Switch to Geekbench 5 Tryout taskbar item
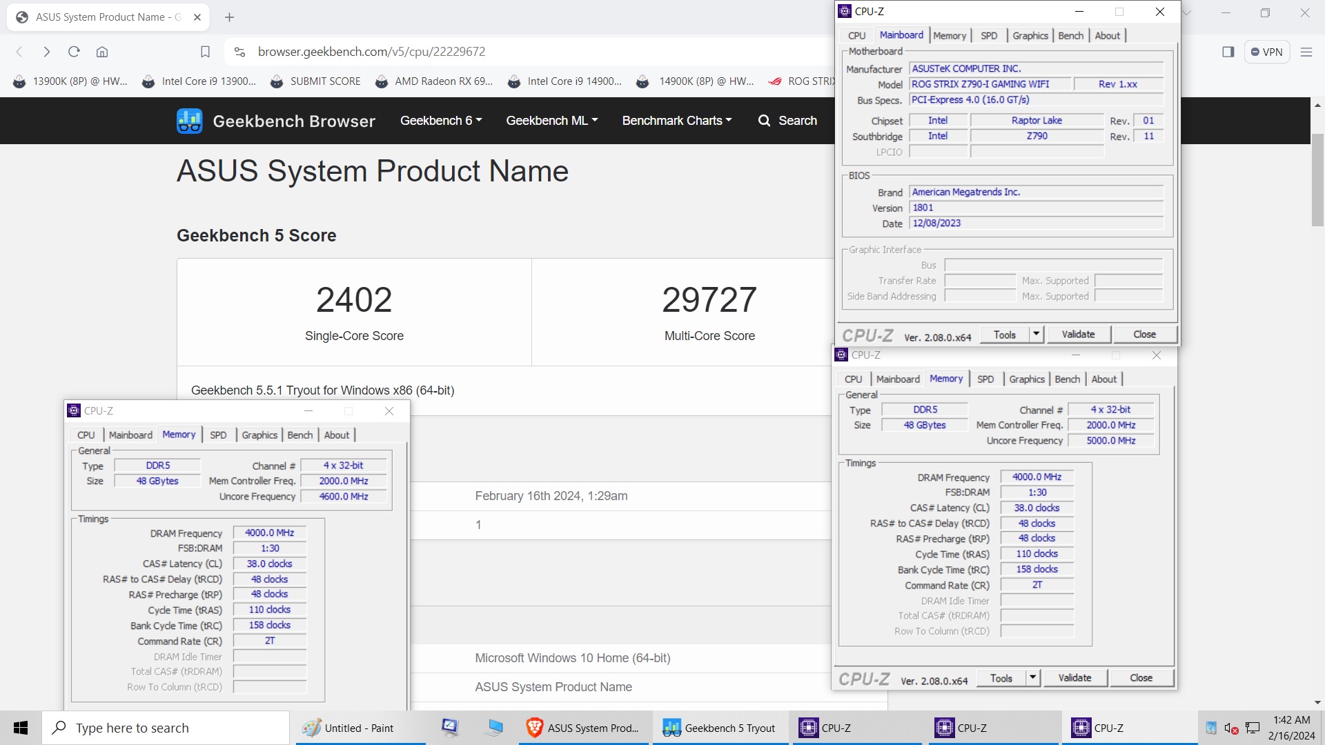The height and width of the screenshot is (745, 1325). pos(720,728)
